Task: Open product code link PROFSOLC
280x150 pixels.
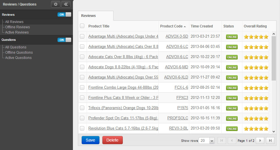Action: point(178,118)
